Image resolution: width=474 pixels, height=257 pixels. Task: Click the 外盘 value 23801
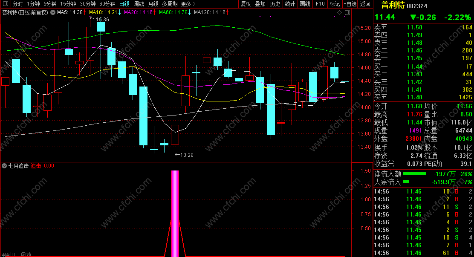(413, 139)
